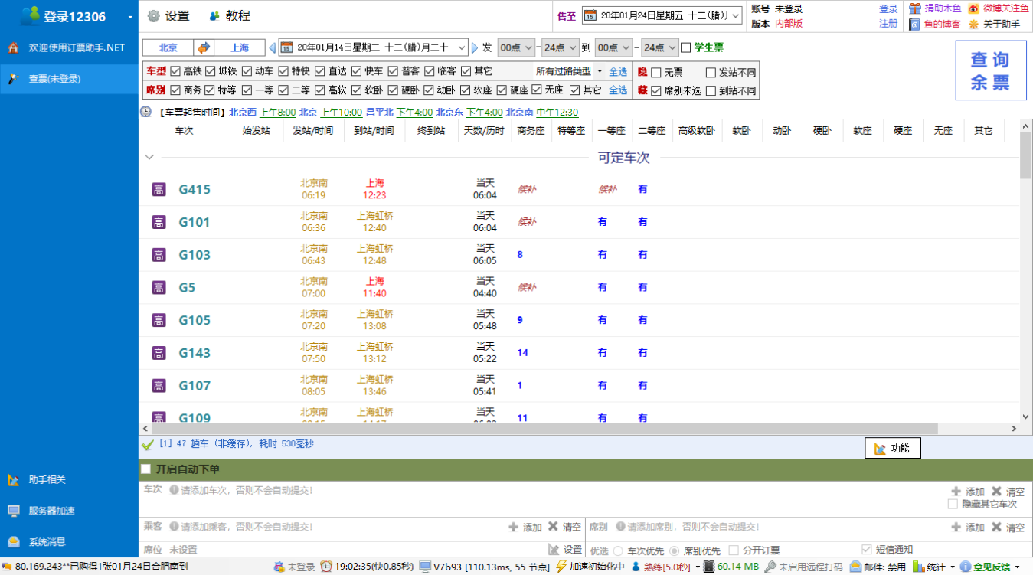Click 上午8:00 sale time for 北京西
Viewport: 1033px width, 575px height.
click(x=277, y=113)
